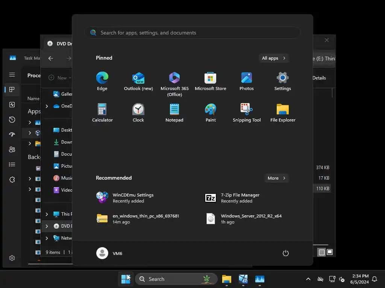Open Settings from pinned apps

point(283,81)
